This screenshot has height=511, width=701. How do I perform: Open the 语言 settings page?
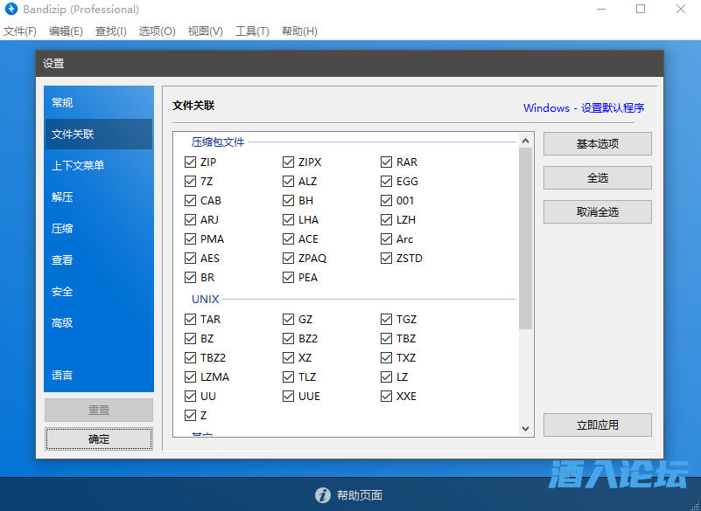point(62,376)
